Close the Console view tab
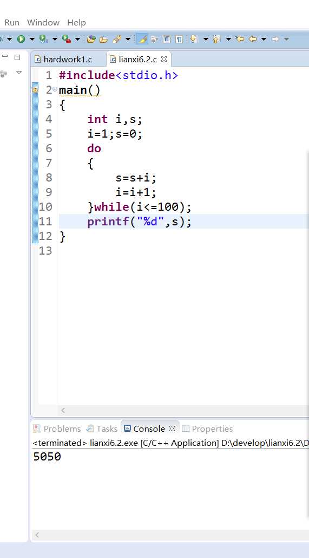The image size is (309, 558). [172, 429]
